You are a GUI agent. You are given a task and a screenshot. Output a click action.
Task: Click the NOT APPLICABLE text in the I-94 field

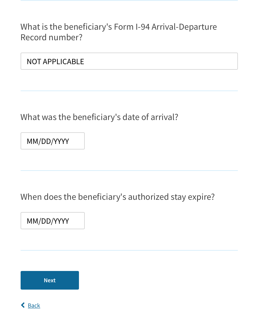[x=55, y=62]
